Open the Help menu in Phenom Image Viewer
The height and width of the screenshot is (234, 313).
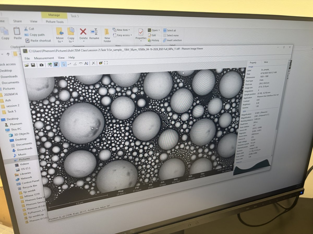71,57
